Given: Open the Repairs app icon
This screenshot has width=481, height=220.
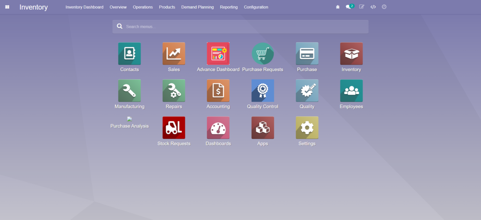Looking at the screenshot, I should coord(174,91).
